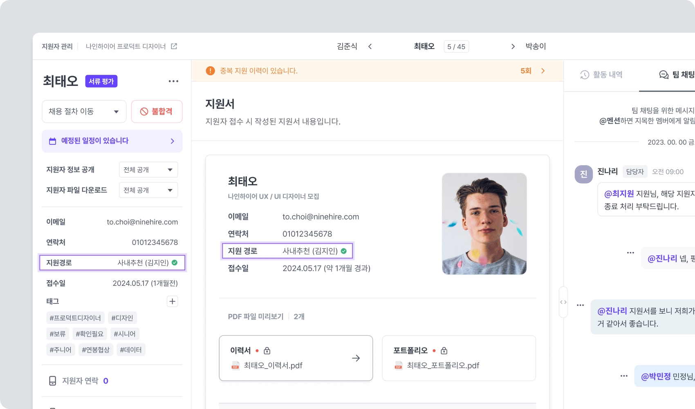
Task: Open the 지원자 파일 다운로드 dropdown
Action: [x=148, y=190]
